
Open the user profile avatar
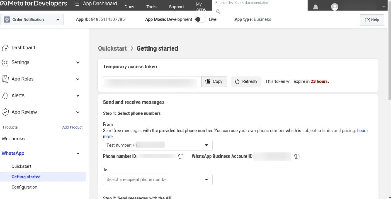335,7
